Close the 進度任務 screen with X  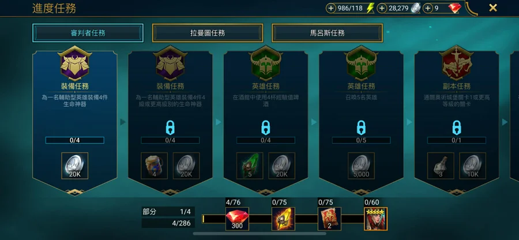tap(493, 8)
